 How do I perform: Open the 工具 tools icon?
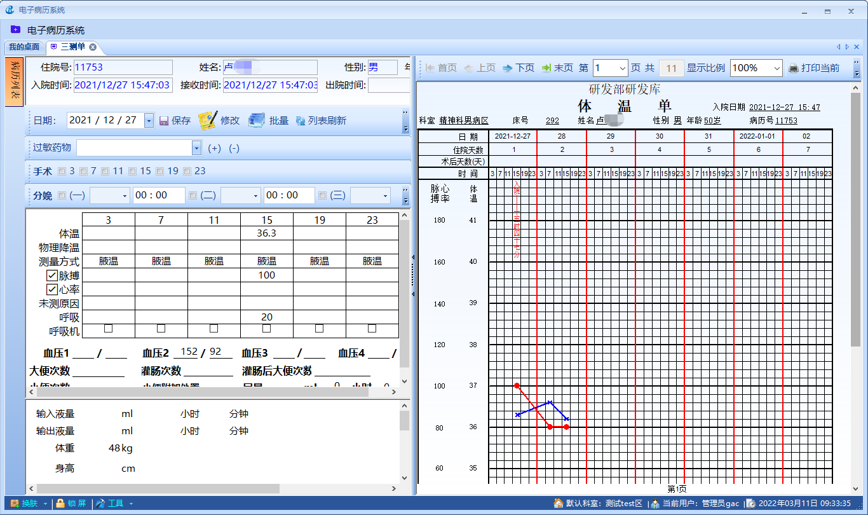tap(100, 504)
